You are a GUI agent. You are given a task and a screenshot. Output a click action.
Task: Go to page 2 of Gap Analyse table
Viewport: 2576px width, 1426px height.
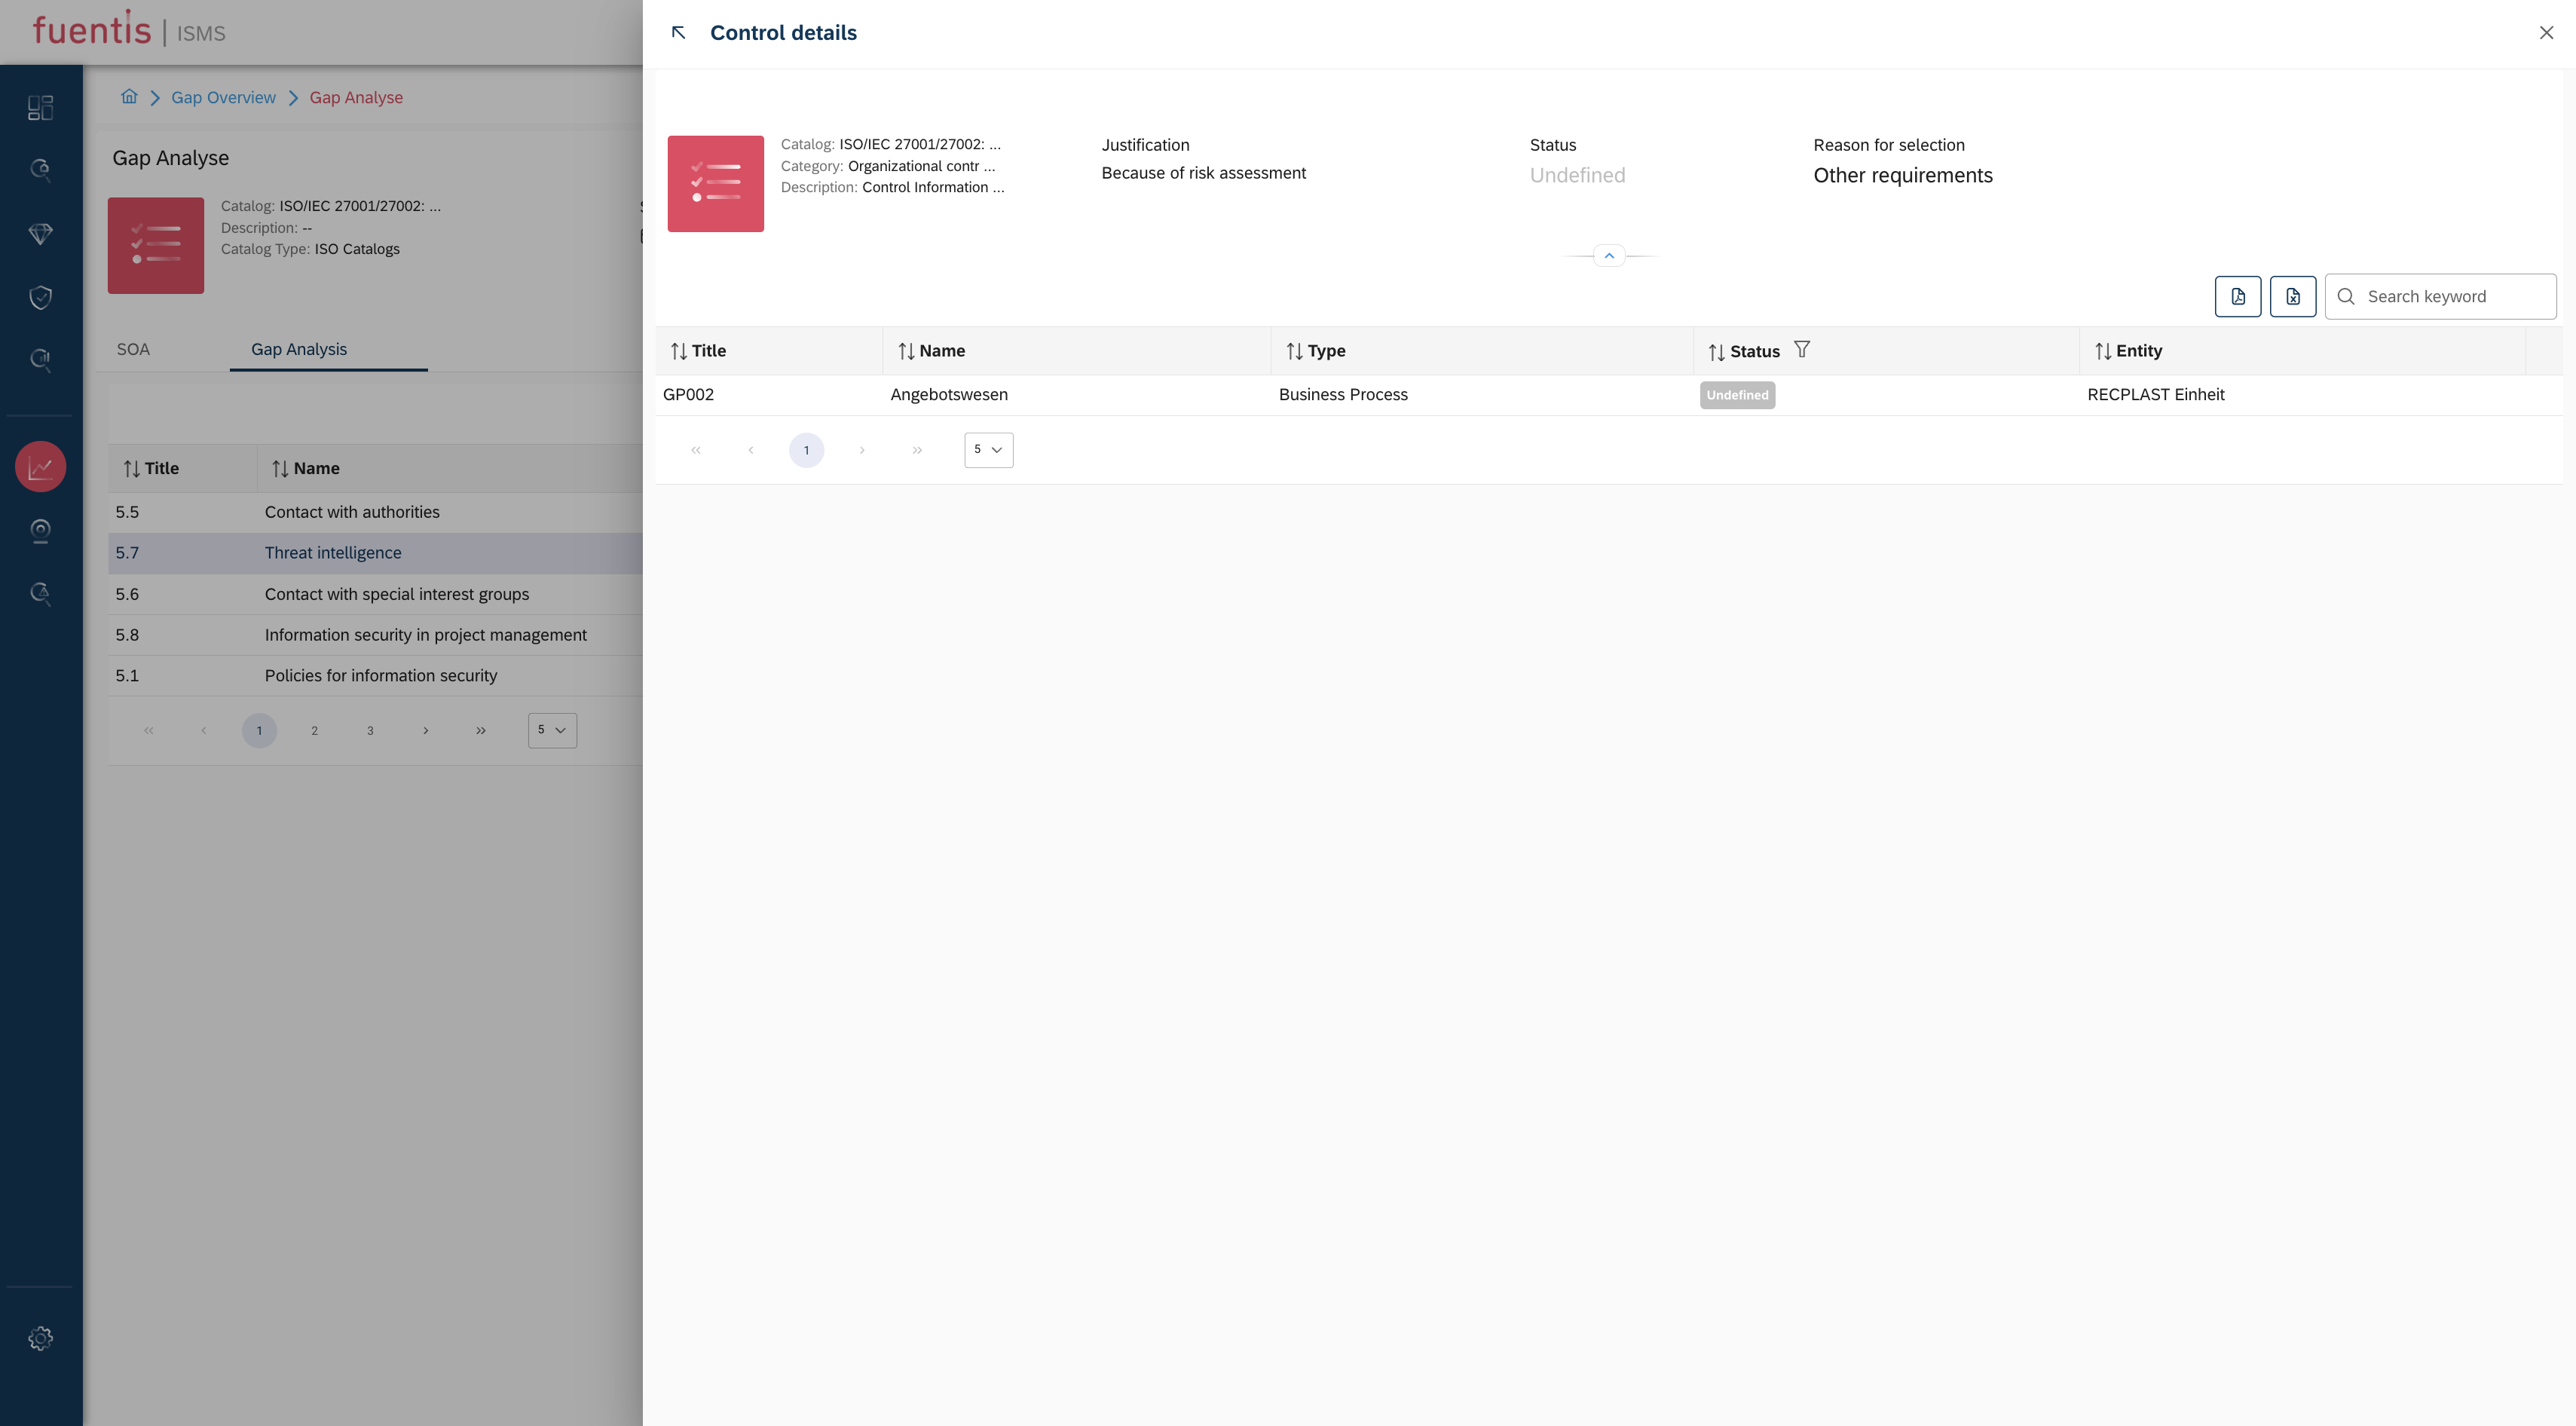click(x=314, y=731)
